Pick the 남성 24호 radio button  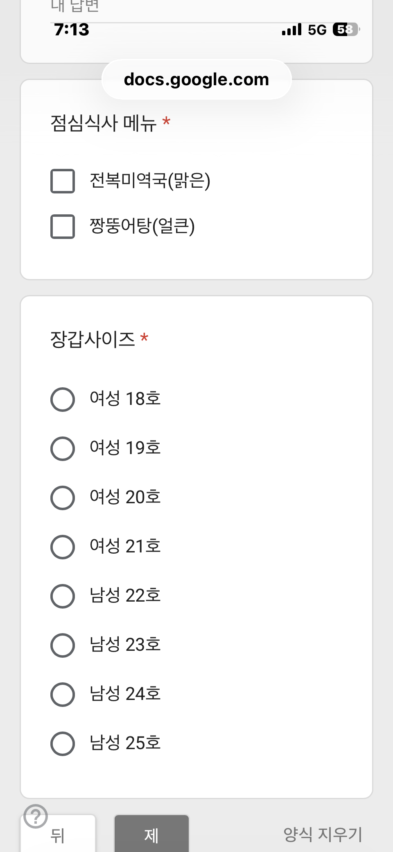pyautogui.click(x=63, y=694)
